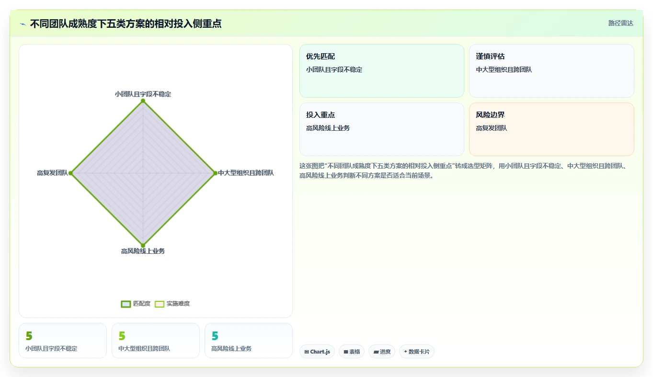Click 高复发团队 text in 风险边界 card
Viewport: 653px width, 377px height.
pyautogui.click(x=492, y=128)
